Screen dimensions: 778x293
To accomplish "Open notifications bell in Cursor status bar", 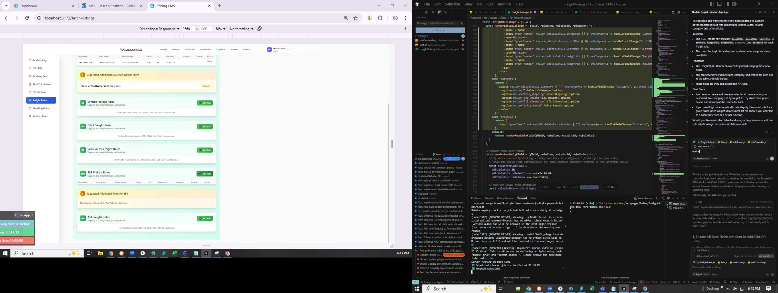I will coord(773,282).
